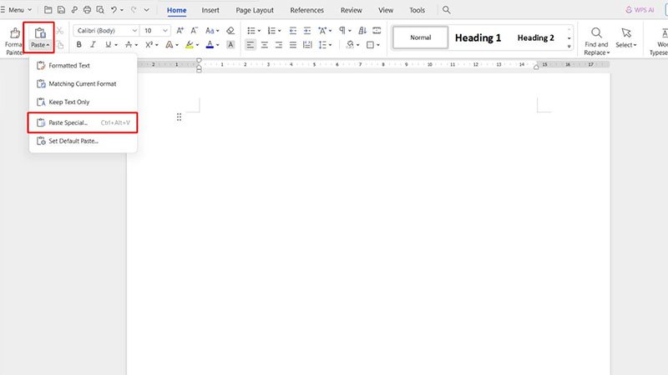Align text right
This screenshot has width=668, height=375.
click(279, 45)
